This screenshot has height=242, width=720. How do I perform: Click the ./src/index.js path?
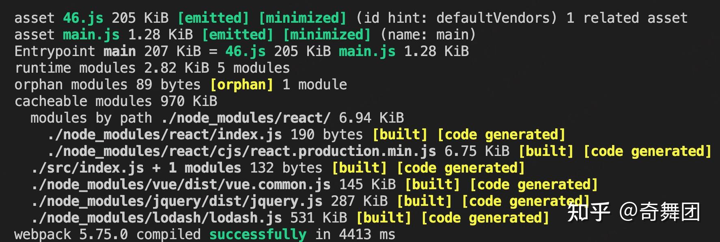(87, 168)
